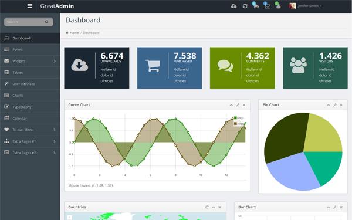Open Forms in the sidebar
This screenshot has width=352, height=220.
point(30,50)
